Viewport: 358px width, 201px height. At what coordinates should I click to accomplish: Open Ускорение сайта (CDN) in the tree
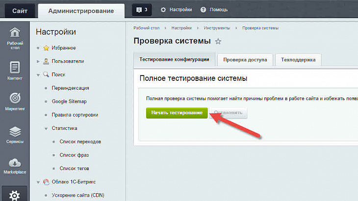tap(78, 195)
